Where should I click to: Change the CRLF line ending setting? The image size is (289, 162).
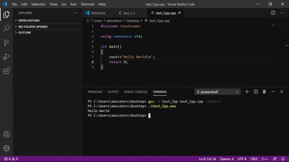[x=254, y=159]
